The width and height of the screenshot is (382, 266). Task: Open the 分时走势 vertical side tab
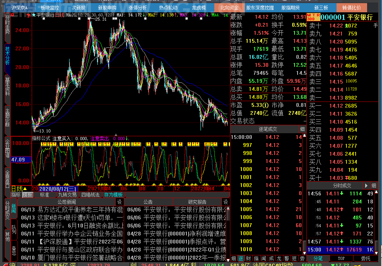(7, 25)
